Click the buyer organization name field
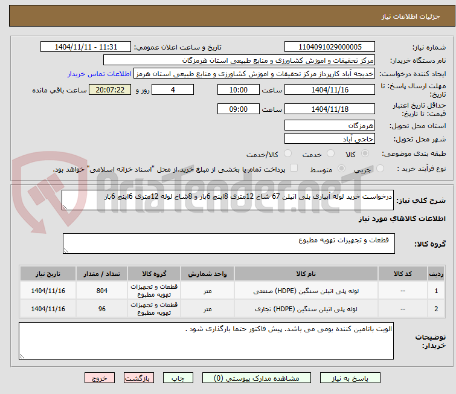Image resolution: width=456 pixels, height=394 pixels. [x=239, y=60]
